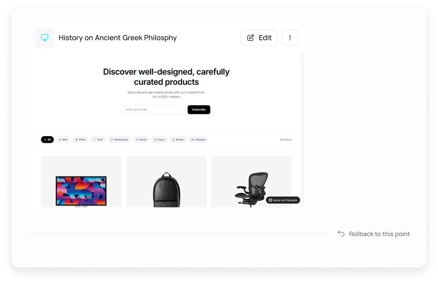Image resolution: width=438 pixels, height=283 pixels.
Task: Click the Subscribe button
Action: (x=199, y=110)
